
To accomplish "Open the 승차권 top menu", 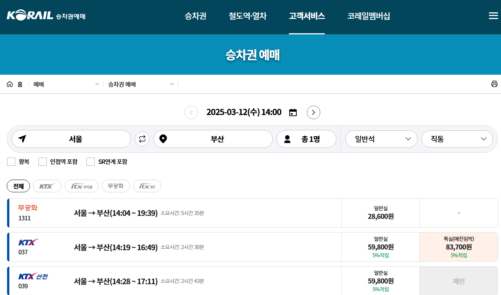I will [196, 16].
